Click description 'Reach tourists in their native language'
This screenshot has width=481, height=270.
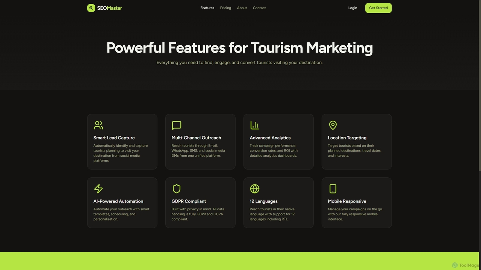[272, 214]
